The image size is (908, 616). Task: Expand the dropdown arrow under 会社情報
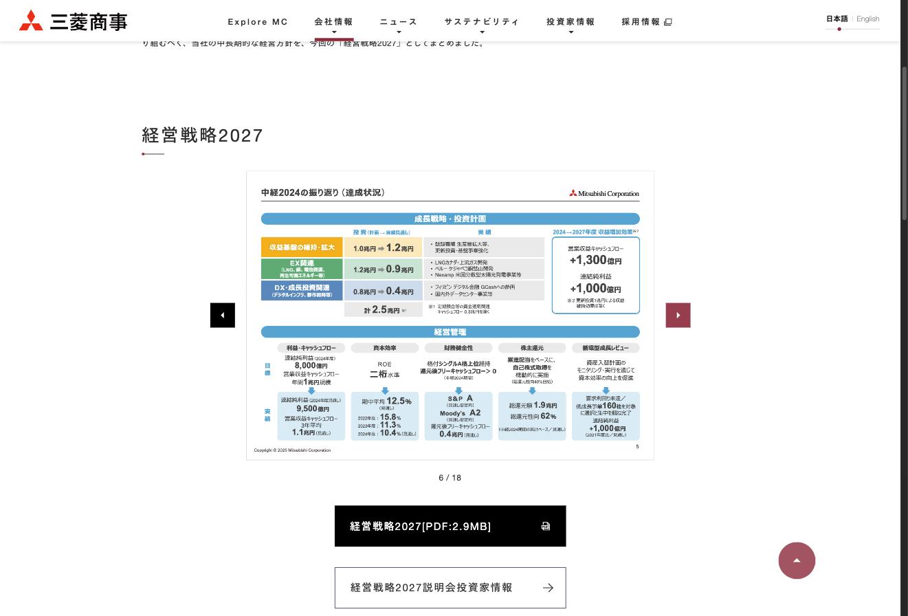click(334, 32)
